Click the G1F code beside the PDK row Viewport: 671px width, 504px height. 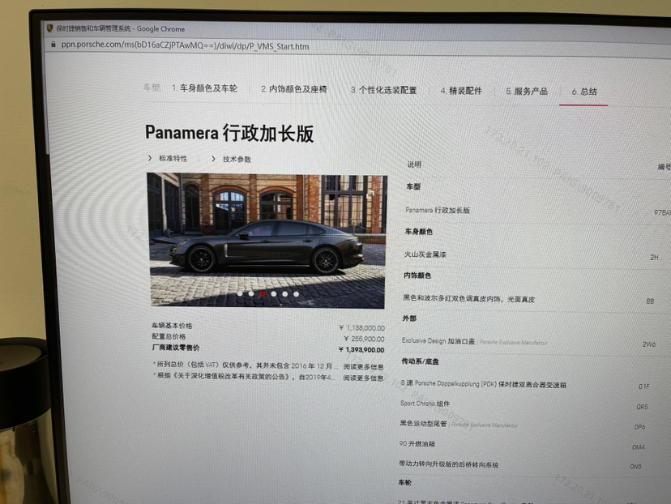point(643,387)
